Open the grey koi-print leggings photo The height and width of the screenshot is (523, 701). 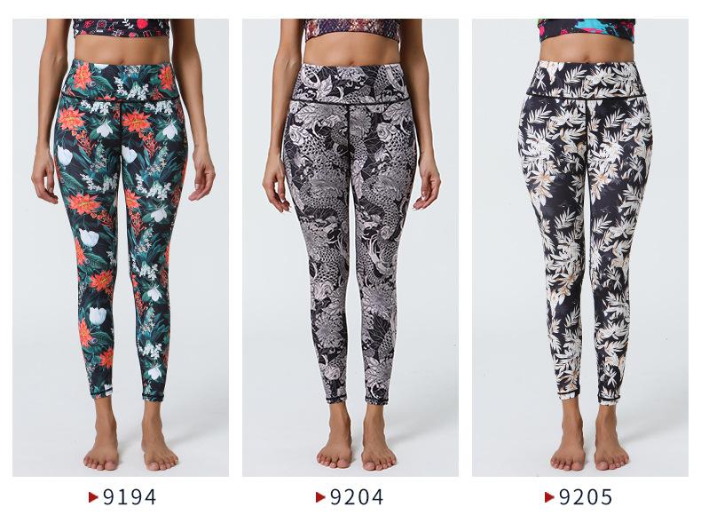tap(350, 248)
